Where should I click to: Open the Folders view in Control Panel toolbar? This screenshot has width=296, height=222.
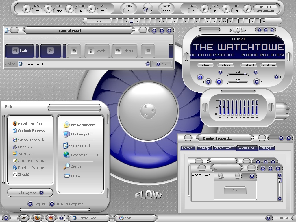(x=125, y=51)
